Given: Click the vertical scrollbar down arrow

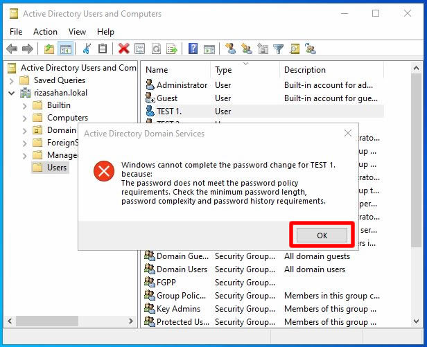Looking at the screenshot, I should click(x=416, y=321).
